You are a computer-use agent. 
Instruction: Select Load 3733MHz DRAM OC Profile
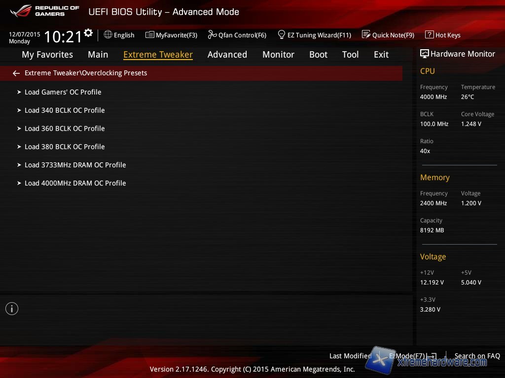(x=75, y=165)
